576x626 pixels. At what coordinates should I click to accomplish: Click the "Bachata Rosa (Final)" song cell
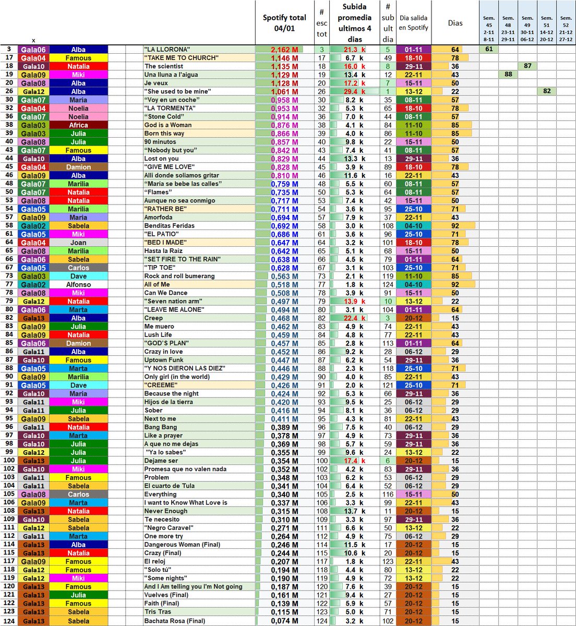199,621
